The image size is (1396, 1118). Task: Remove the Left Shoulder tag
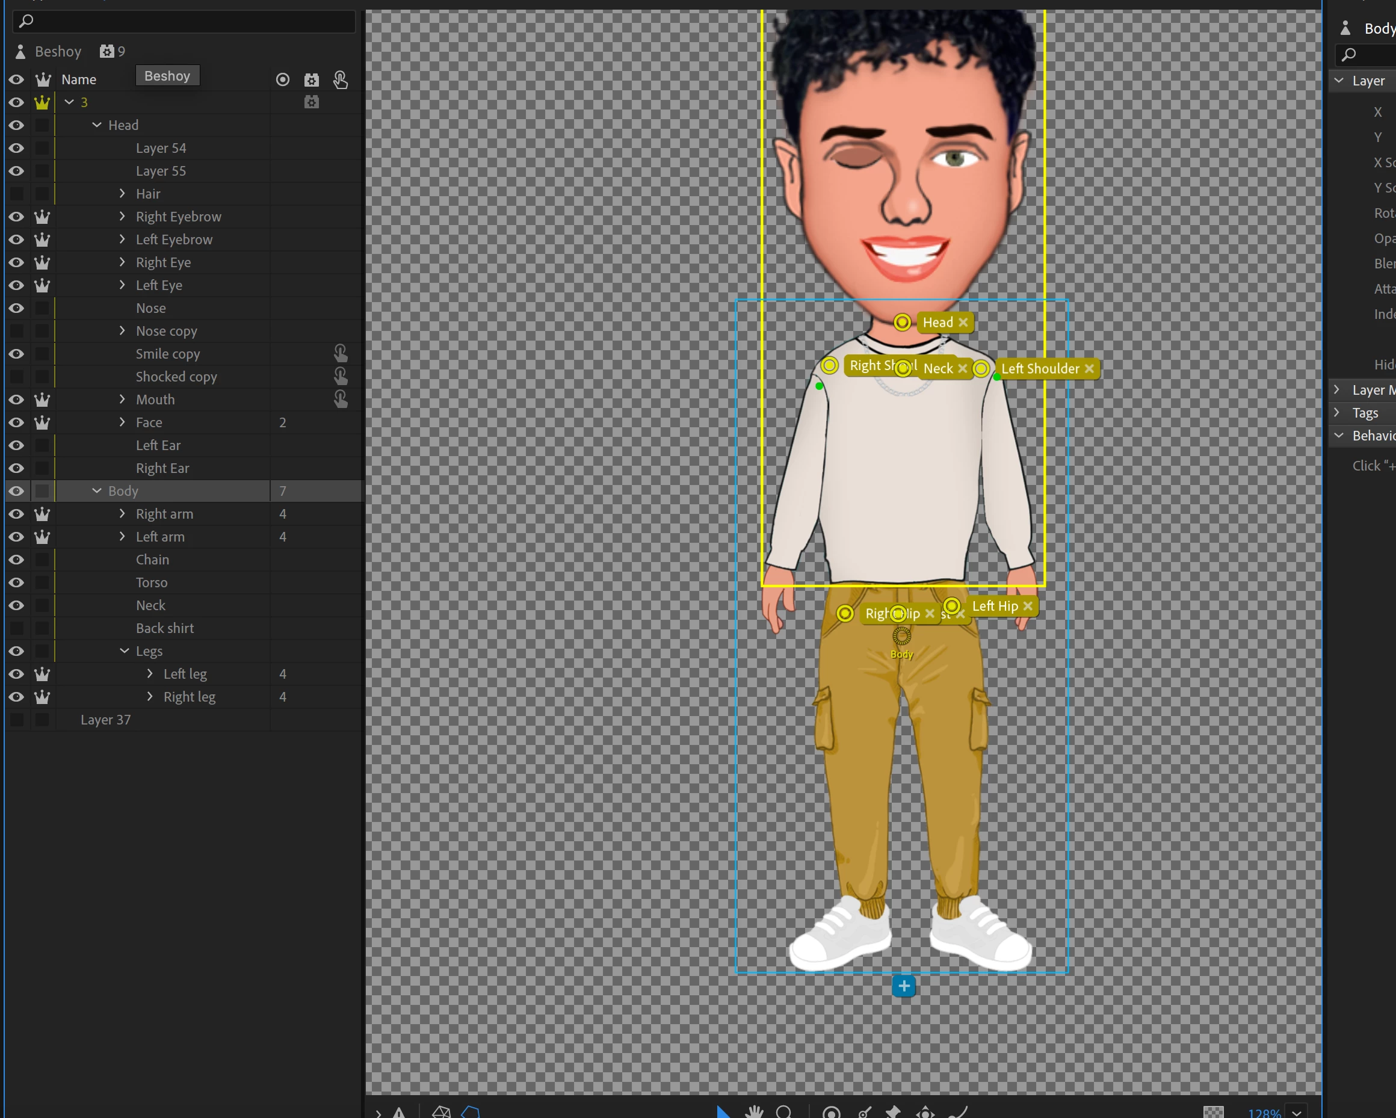tap(1090, 368)
